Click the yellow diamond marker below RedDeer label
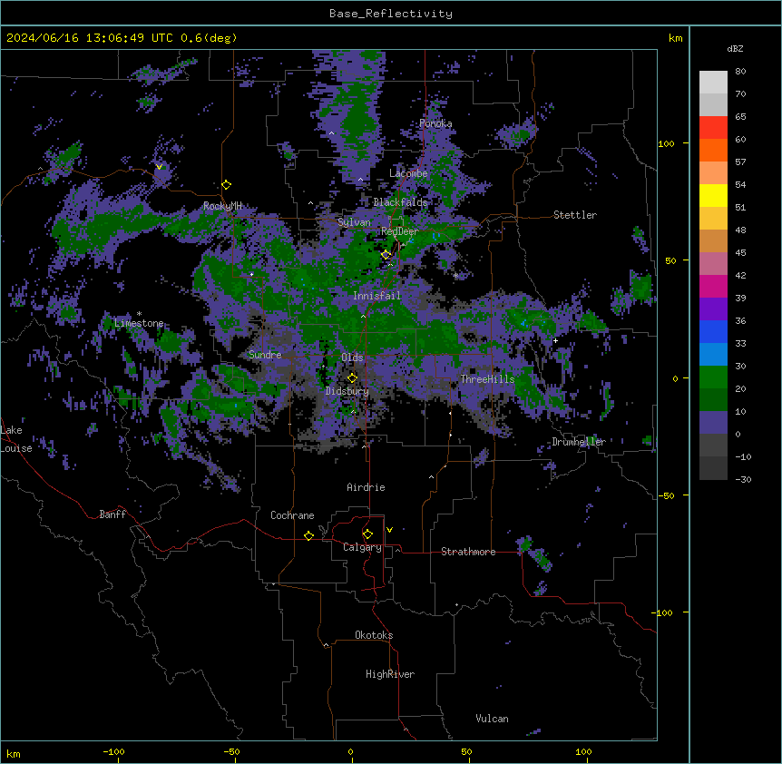 tap(386, 255)
